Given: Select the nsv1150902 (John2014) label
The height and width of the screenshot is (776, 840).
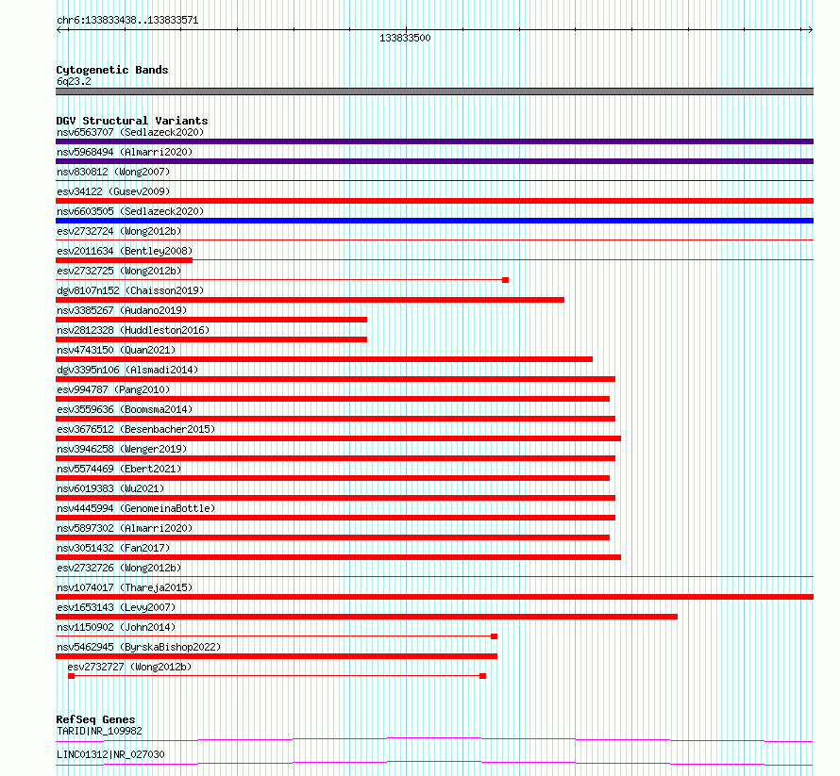Looking at the screenshot, I should [116, 627].
